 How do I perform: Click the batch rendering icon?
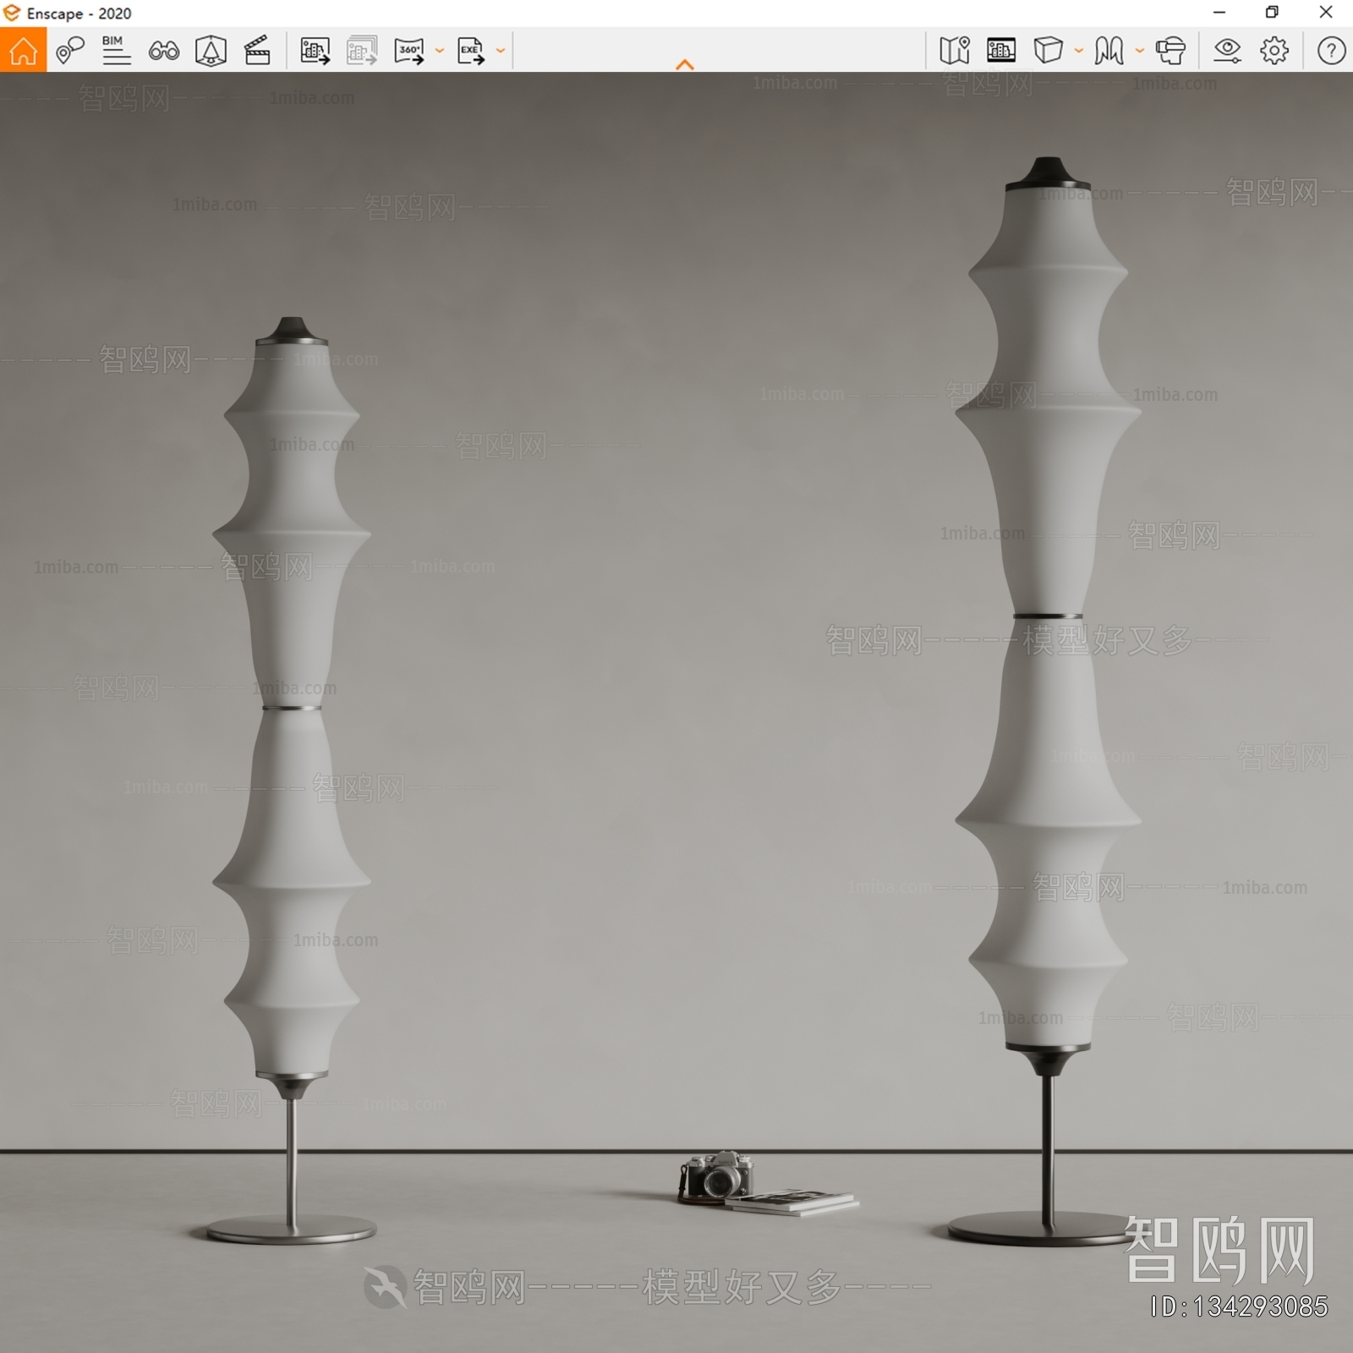(362, 51)
